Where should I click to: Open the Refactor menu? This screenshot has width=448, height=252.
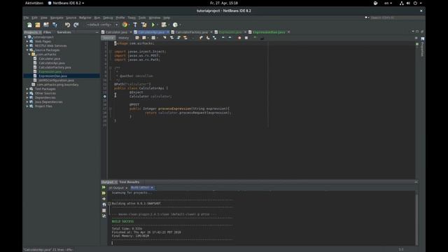(x=85, y=17)
